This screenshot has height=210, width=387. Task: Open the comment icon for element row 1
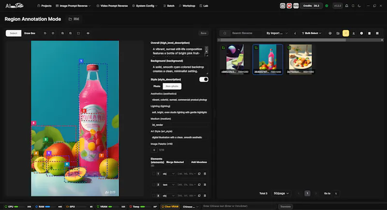[x=199, y=174]
